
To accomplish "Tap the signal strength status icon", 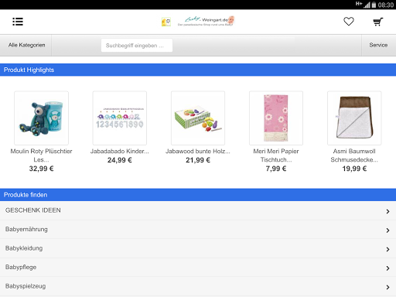I will pos(367,5).
